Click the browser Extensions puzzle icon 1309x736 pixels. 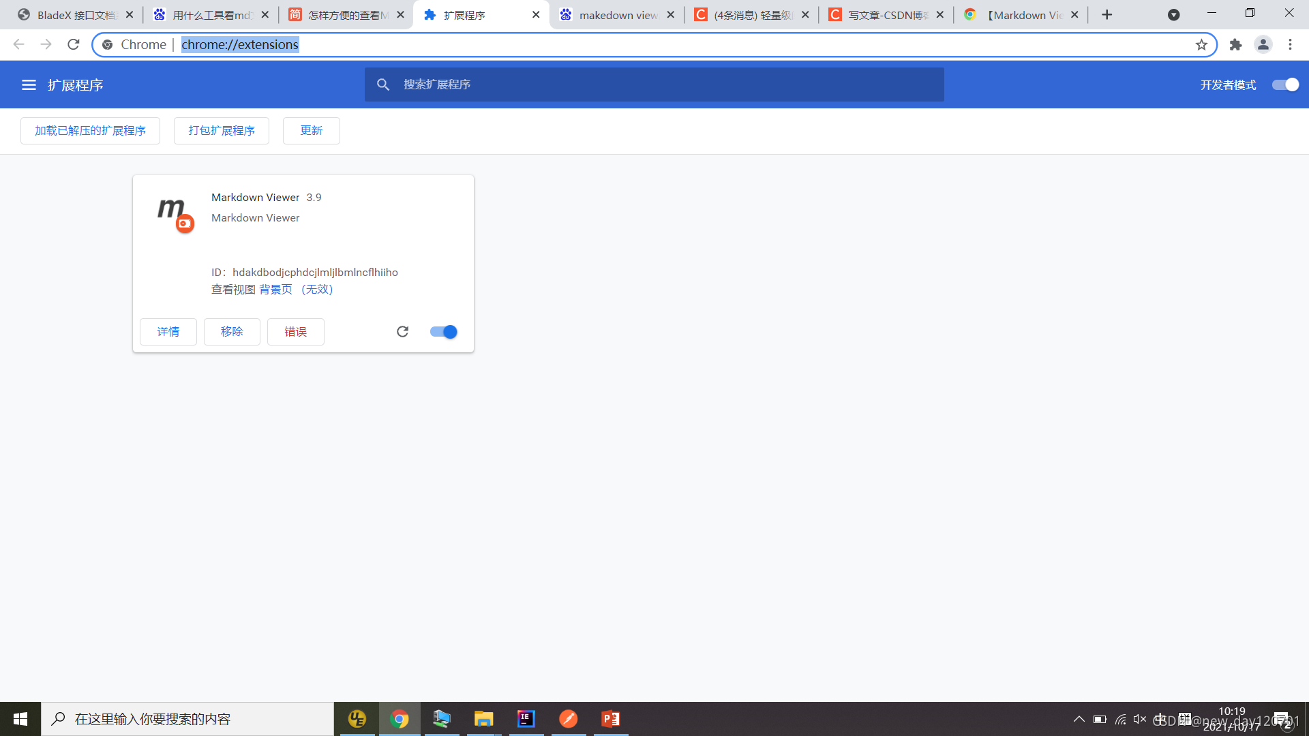[x=1235, y=45]
